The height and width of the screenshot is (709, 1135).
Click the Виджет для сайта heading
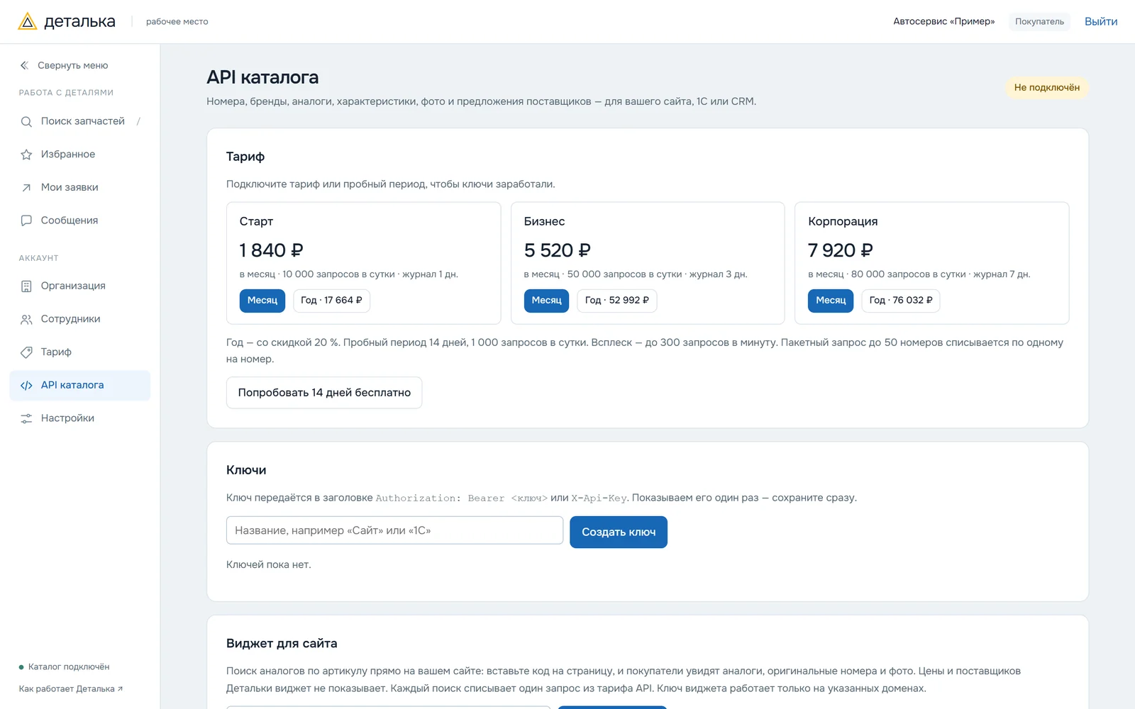pos(282,644)
